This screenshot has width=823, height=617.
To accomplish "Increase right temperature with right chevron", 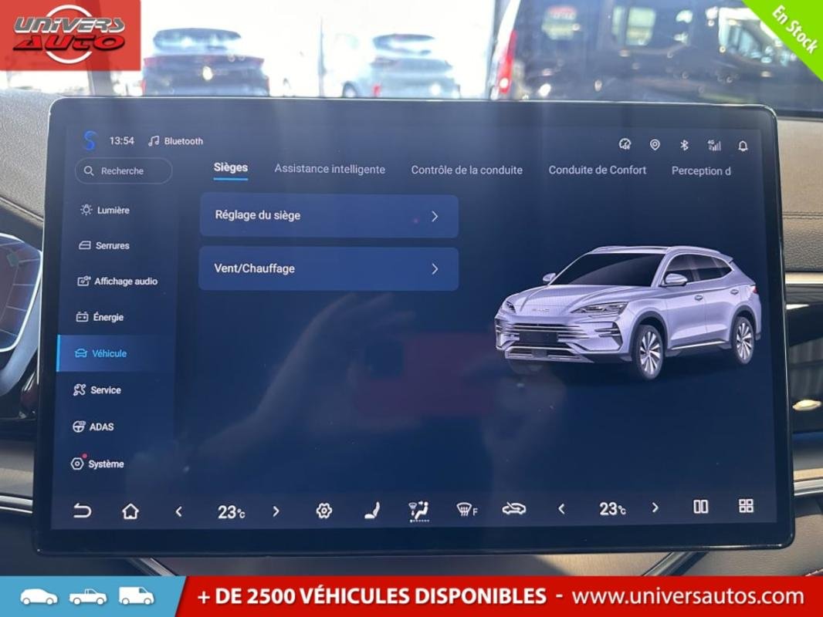I will coord(655,507).
